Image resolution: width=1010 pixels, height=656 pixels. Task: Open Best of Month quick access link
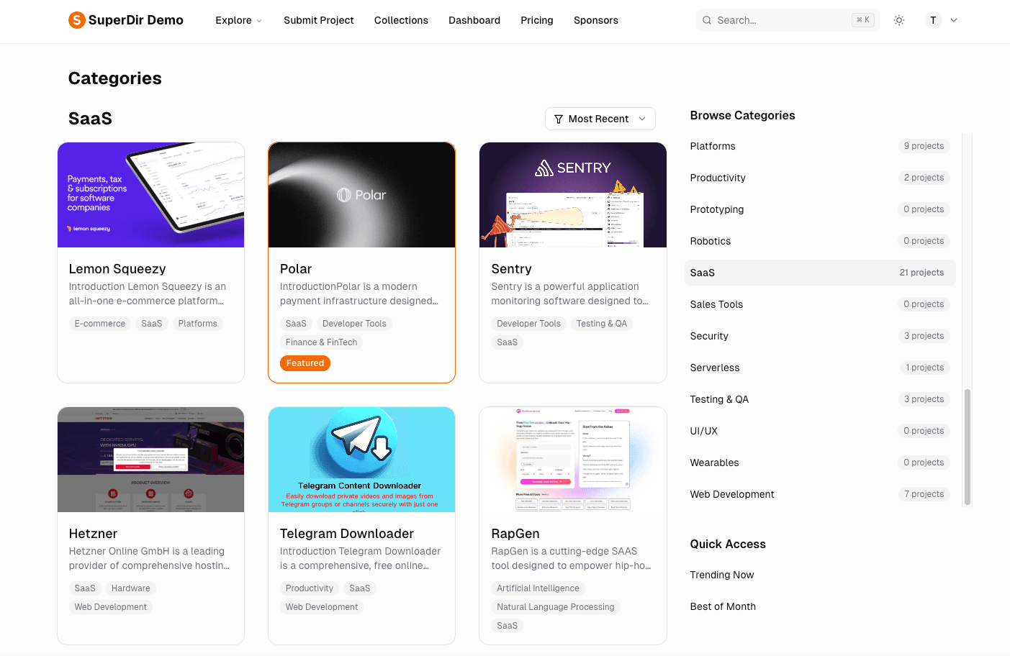[723, 606]
